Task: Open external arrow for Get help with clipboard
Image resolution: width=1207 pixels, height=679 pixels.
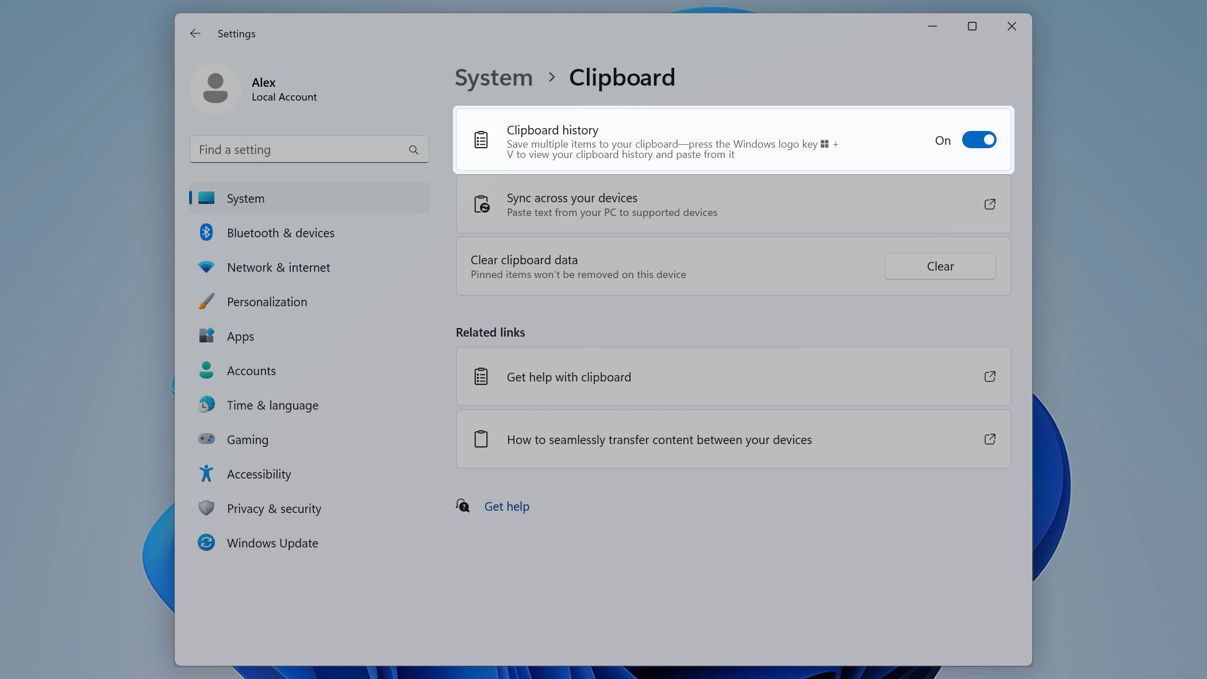Action: tap(990, 376)
